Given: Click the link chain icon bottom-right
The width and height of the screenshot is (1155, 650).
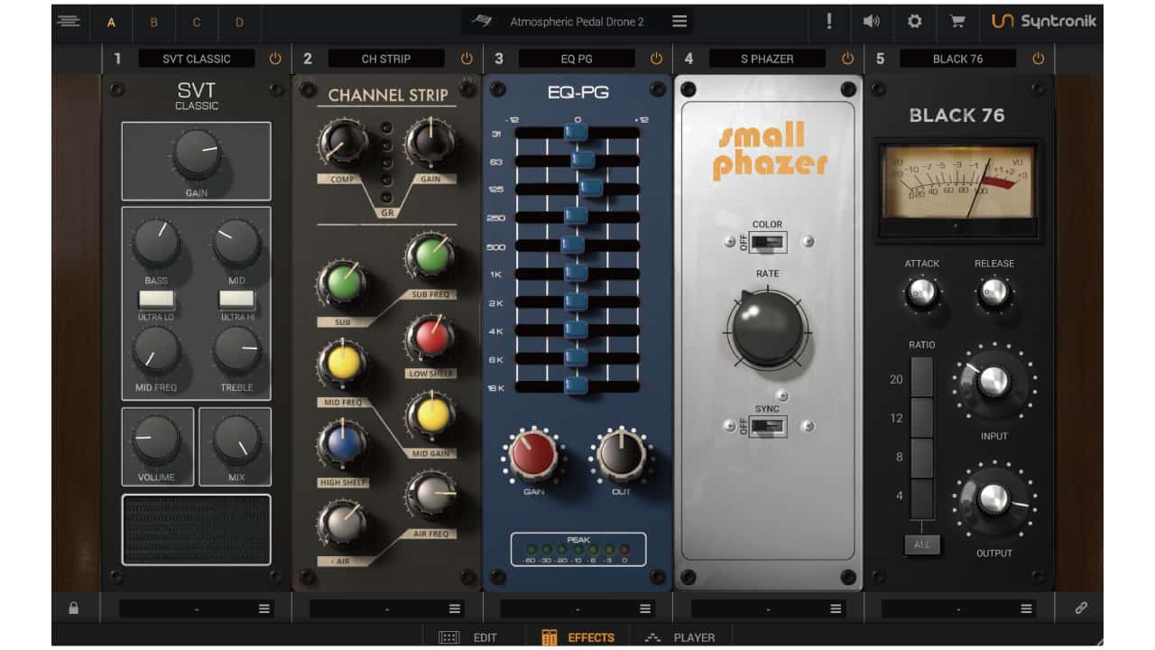Looking at the screenshot, I should point(1081,607).
